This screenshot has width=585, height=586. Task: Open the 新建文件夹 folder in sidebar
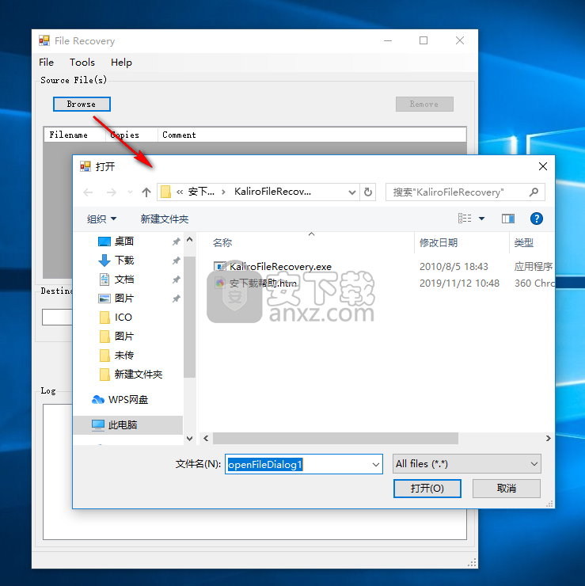tap(139, 375)
